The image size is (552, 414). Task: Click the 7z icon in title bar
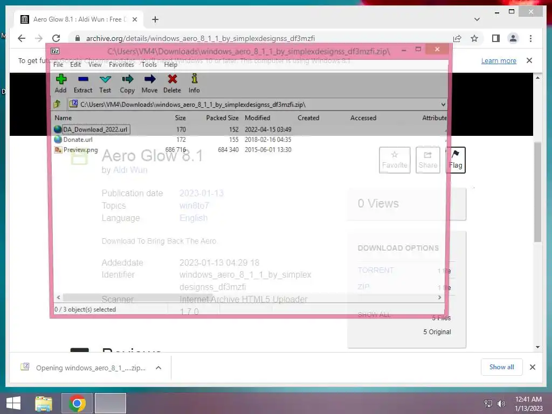click(56, 51)
